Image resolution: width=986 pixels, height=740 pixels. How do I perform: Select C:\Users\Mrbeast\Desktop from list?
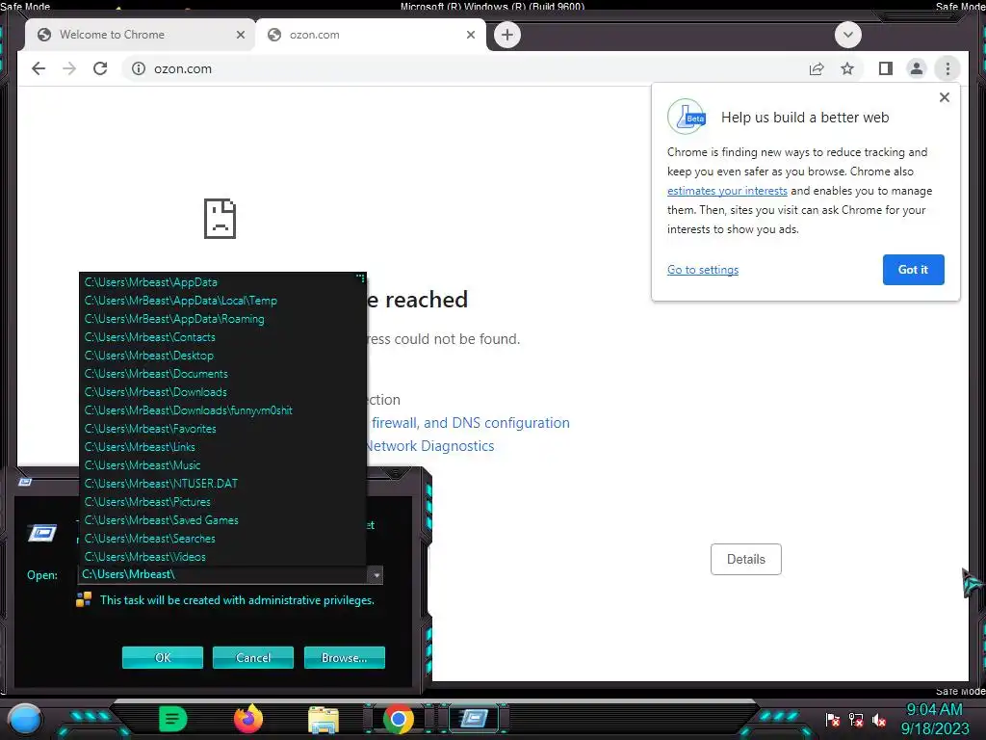[x=222, y=355]
